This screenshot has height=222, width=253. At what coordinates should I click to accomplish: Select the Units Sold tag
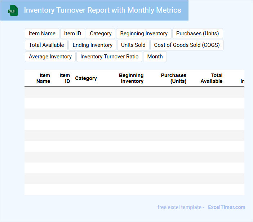(x=133, y=45)
